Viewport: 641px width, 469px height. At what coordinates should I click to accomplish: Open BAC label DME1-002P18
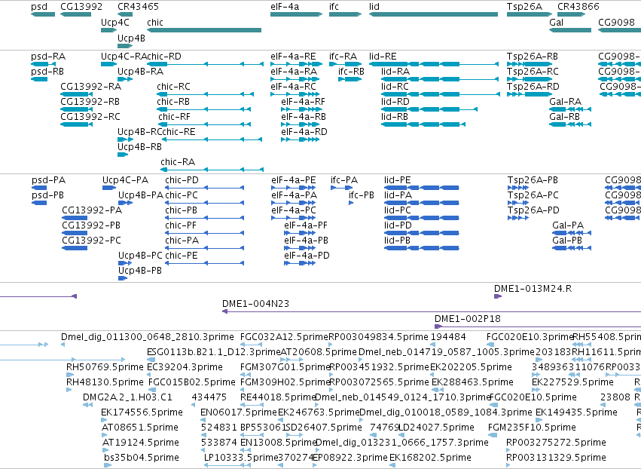[468, 319]
